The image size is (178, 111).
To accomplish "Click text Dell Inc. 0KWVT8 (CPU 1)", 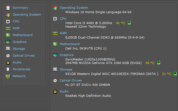I will (x=86, y=48).
